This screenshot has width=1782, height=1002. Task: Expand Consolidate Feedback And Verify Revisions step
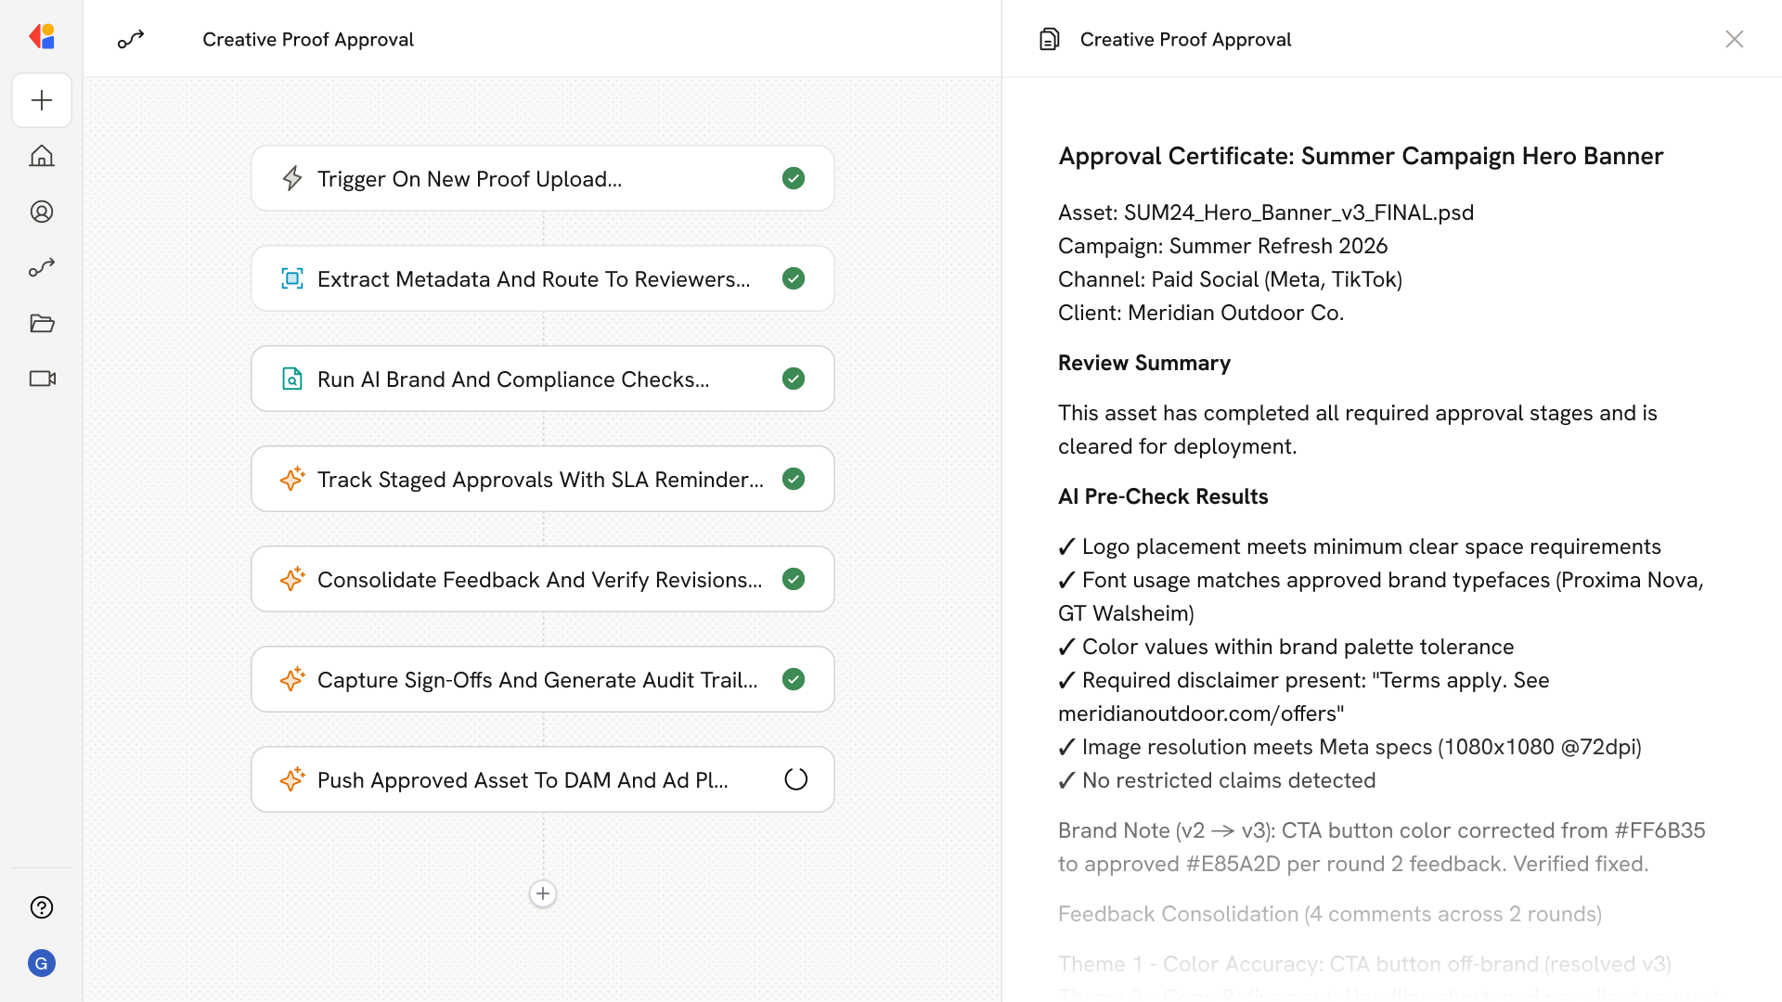(540, 579)
